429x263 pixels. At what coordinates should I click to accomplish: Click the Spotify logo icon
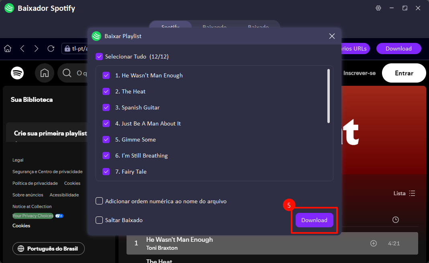[17, 73]
